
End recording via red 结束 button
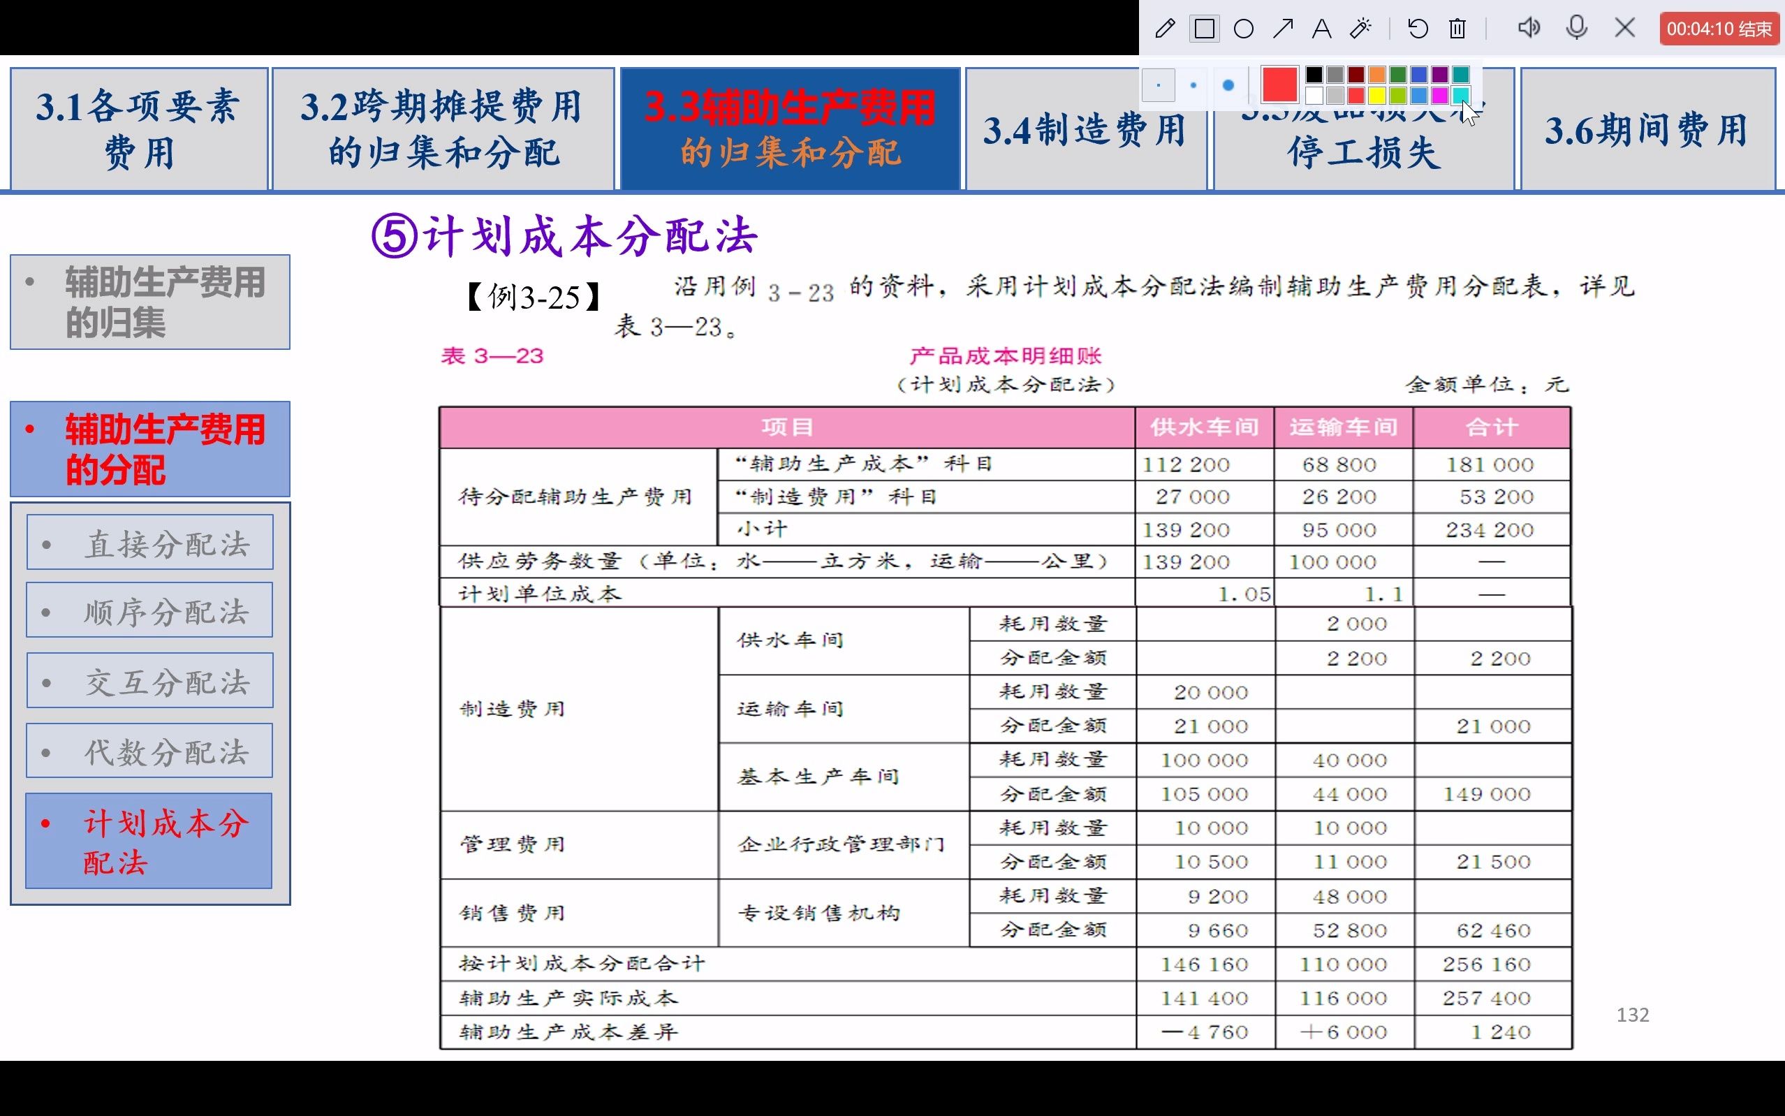[1719, 29]
